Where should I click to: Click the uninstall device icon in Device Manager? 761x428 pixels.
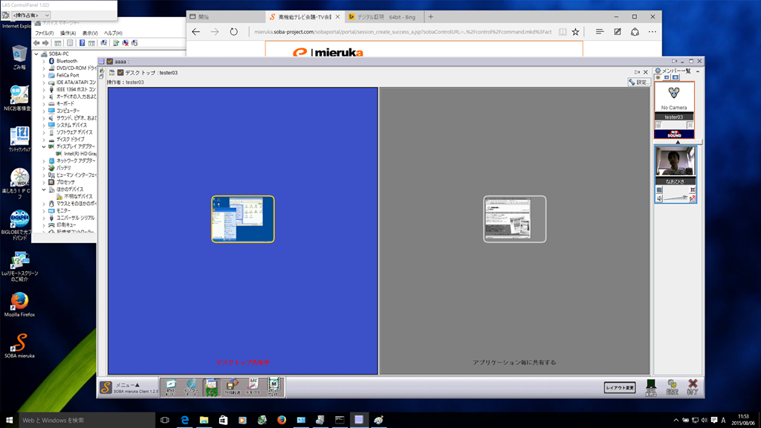coord(125,43)
